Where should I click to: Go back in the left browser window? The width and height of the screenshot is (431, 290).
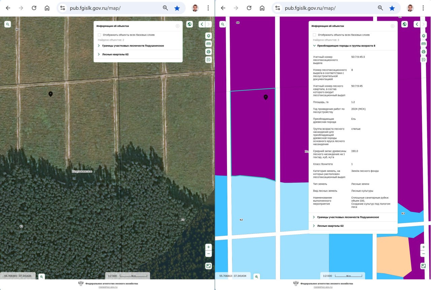[8, 8]
